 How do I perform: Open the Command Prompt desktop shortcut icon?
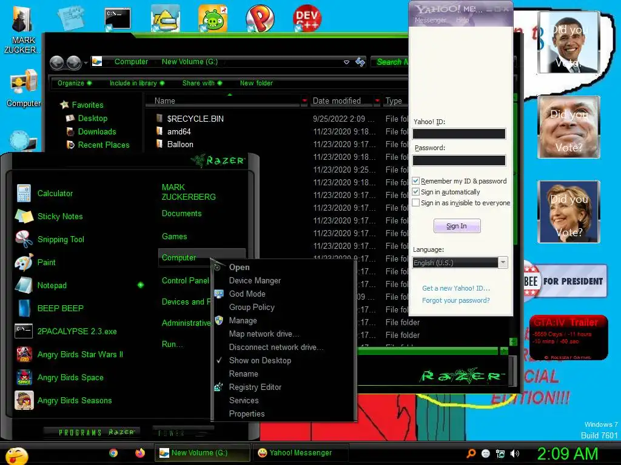point(118,19)
